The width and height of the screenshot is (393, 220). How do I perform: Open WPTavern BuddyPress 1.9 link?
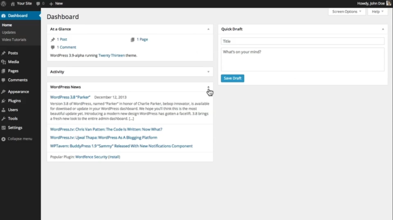(121, 146)
